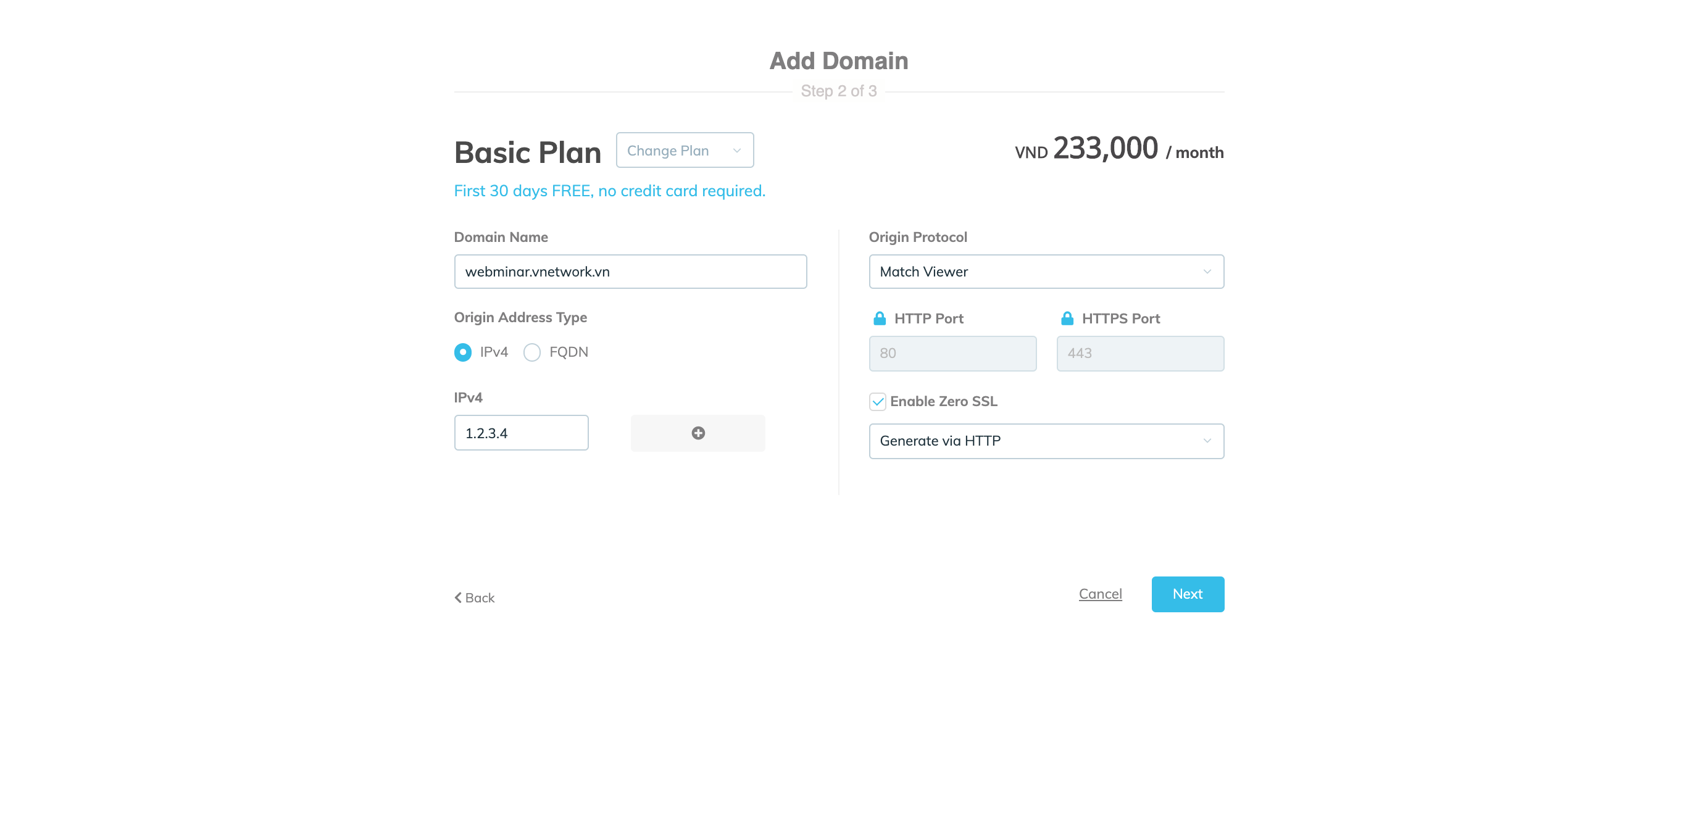Click the plus icon to add IPv4
1687x832 pixels.
pos(698,433)
